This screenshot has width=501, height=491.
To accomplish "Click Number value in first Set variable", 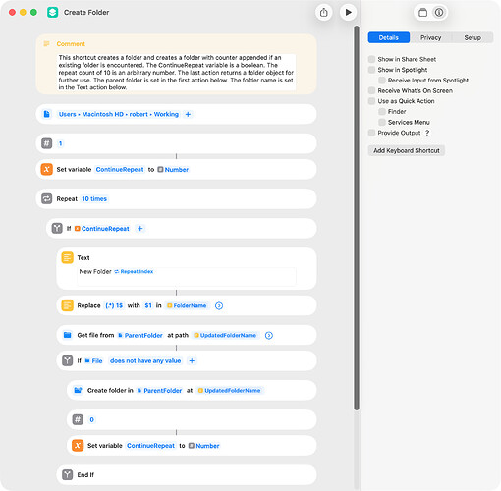I will [173, 170].
